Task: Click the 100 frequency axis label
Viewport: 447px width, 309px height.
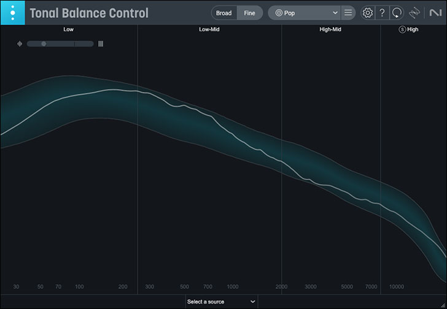Action: tap(79, 287)
